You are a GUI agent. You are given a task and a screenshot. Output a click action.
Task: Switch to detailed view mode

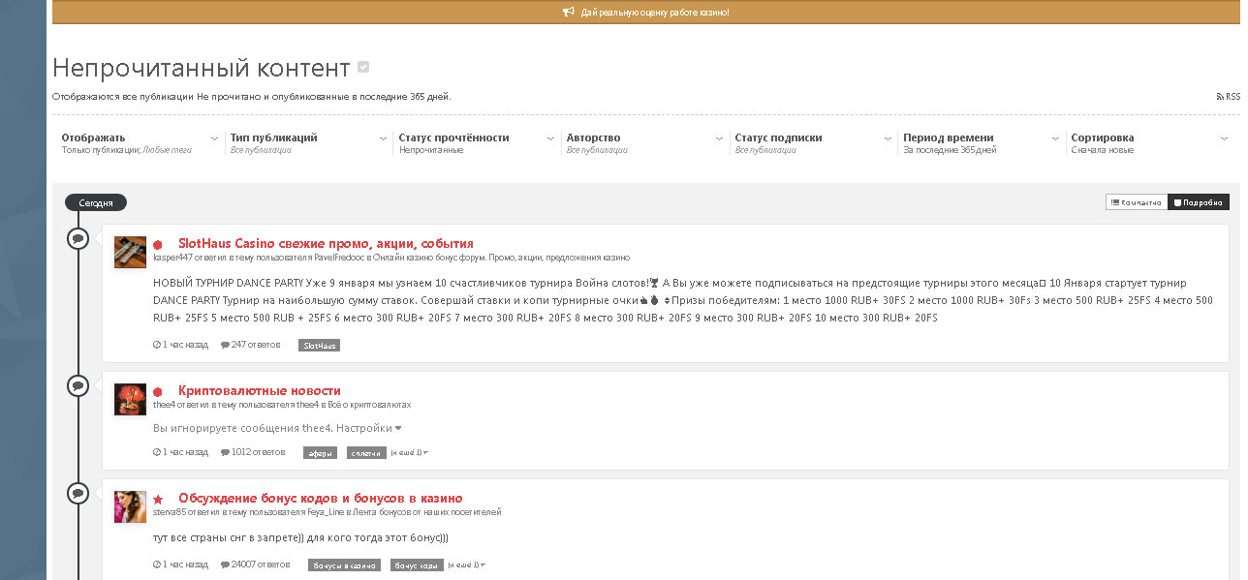coord(1199,202)
